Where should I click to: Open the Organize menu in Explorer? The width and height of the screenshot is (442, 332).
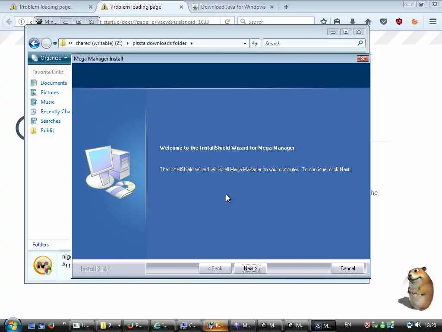[50, 58]
